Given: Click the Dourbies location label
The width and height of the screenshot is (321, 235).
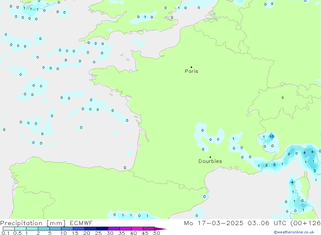Looking at the screenshot, I should coord(210,161).
